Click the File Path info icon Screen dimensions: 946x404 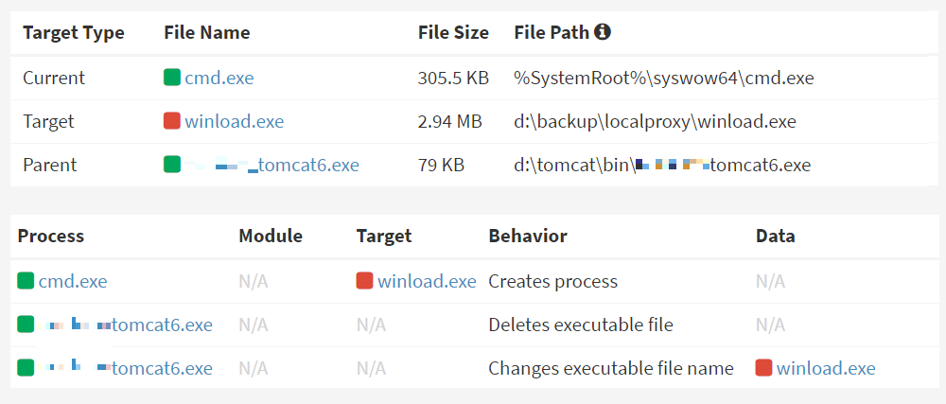pyautogui.click(x=602, y=32)
